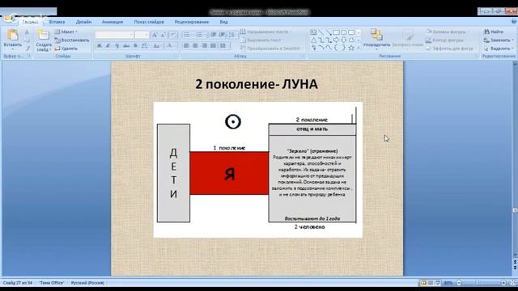Increase the list indent level

(222, 35)
